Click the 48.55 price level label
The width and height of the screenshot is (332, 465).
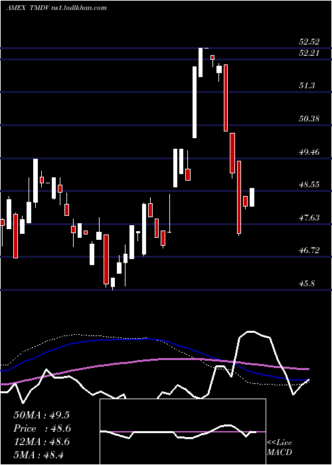(x=309, y=185)
